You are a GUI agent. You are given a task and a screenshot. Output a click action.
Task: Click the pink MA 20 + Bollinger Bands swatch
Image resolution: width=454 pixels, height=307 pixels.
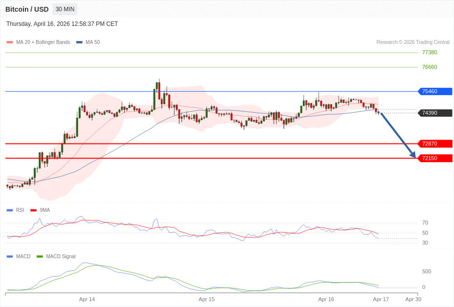click(x=10, y=42)
